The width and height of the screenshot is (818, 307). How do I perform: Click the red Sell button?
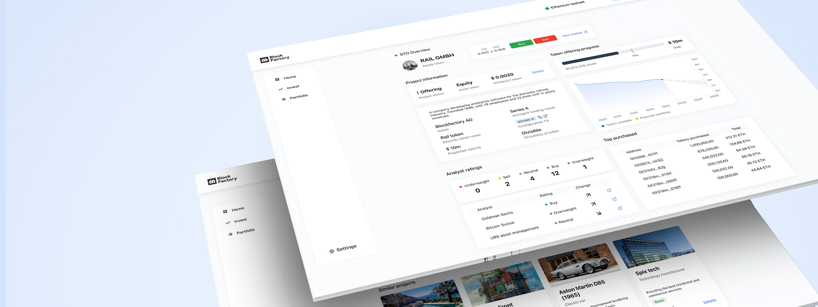pyautogui.click(x=545, y=39)
